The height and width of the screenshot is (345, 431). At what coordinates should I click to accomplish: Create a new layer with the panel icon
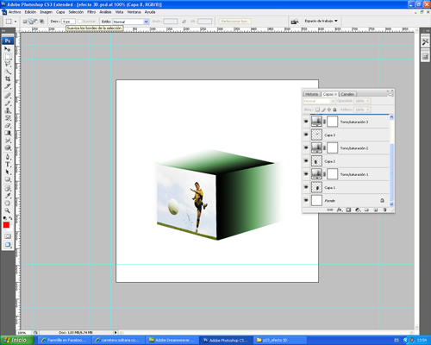pyautogui.click(x=376, y=210)
